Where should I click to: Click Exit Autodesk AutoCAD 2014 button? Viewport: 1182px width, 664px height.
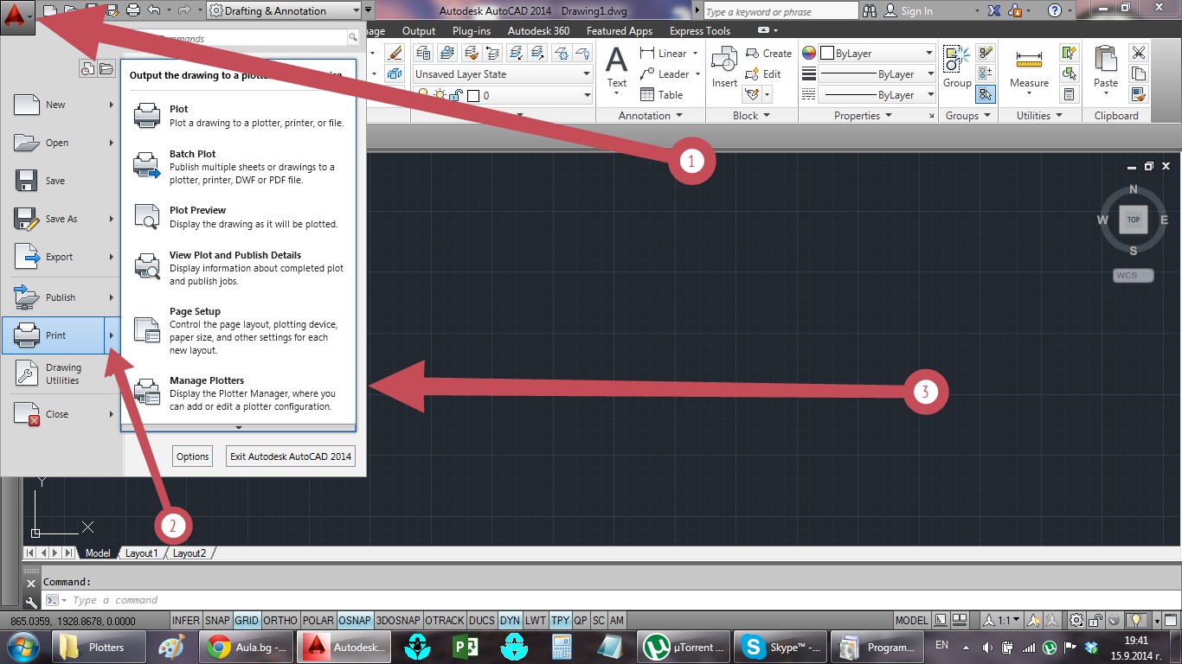[291, 456]
